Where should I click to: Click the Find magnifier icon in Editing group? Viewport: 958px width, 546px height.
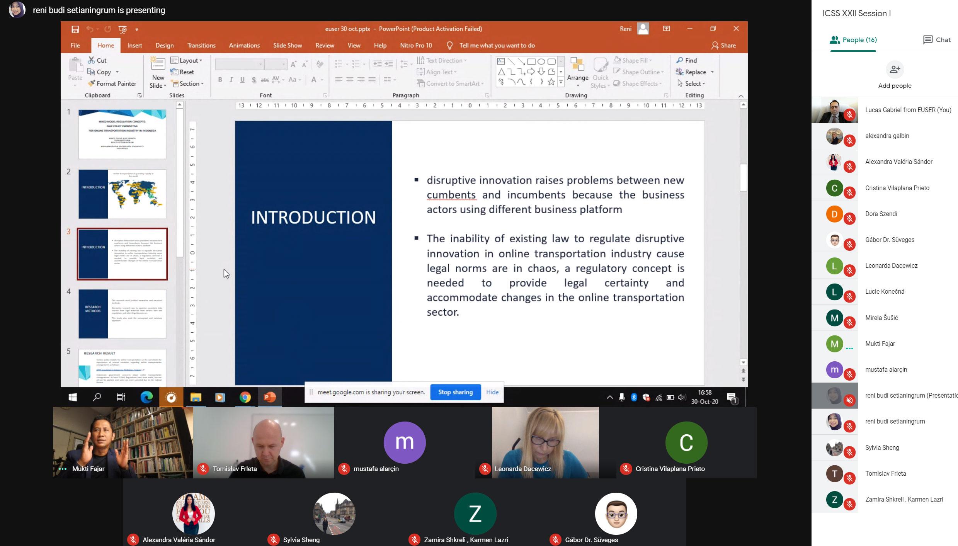[680, 60]
